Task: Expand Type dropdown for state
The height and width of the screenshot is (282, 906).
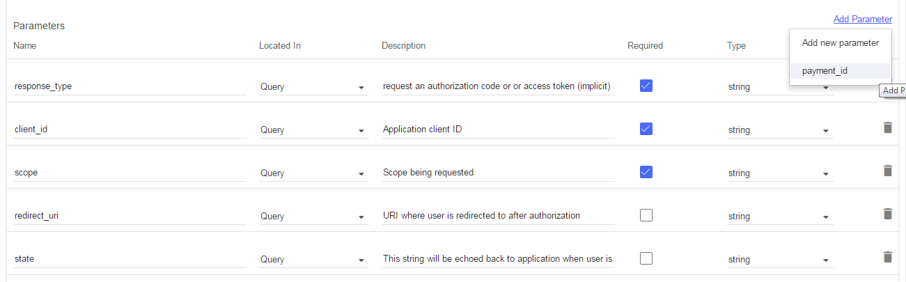Action: pos(780,260)
